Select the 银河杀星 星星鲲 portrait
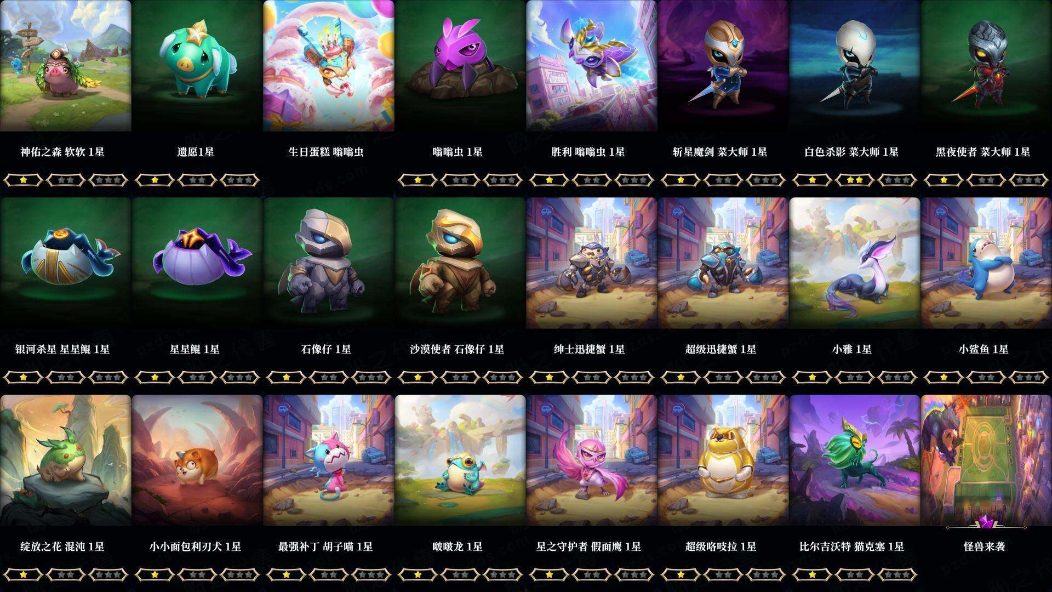 point(66,263)
